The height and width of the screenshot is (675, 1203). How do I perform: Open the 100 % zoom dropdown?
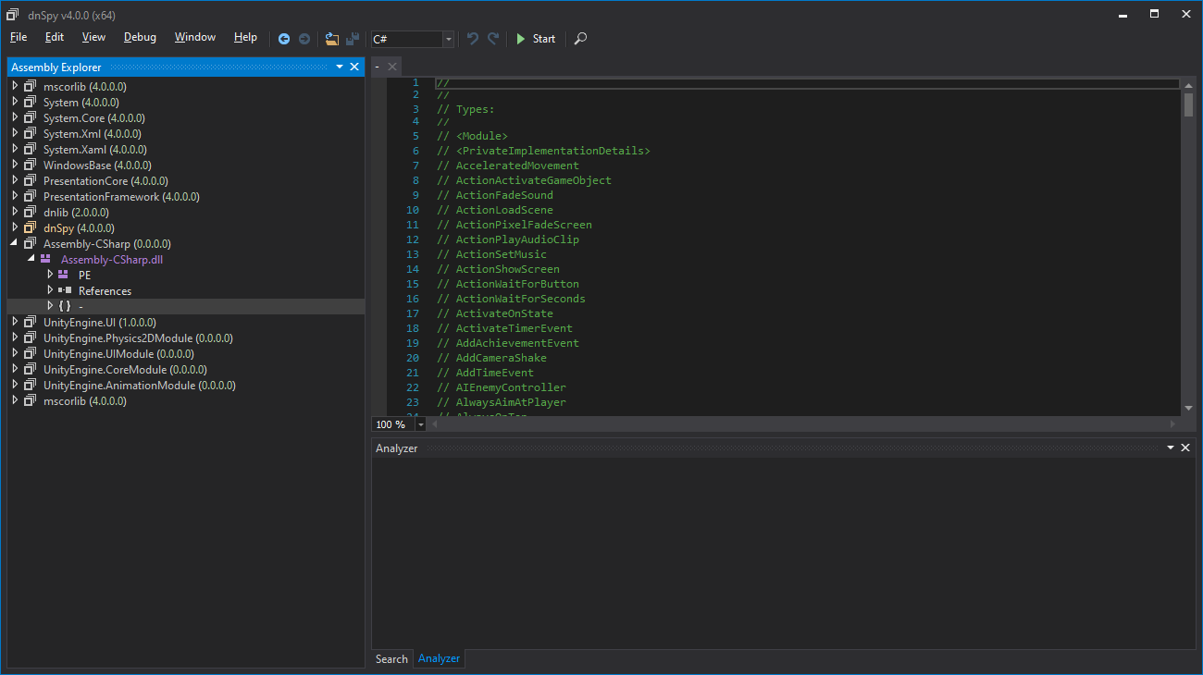421,424
